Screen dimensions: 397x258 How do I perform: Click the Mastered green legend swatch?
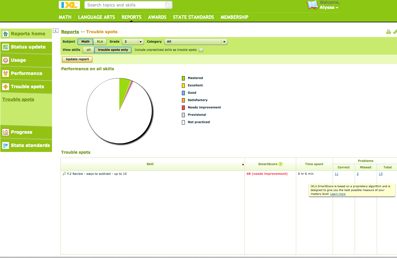183,78
